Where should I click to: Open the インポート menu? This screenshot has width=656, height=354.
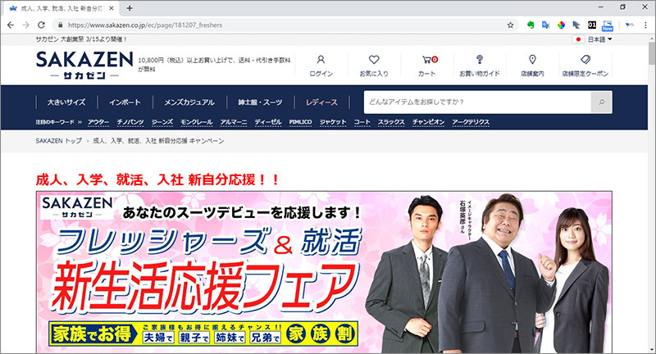coord(125,102)
